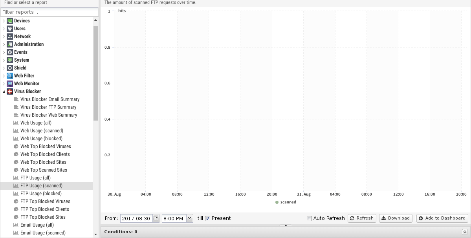The height and width of the screenshot is (238, 471).
Task: Click the FTP Usage (blocked) chart icon
Action: (16, 193)
